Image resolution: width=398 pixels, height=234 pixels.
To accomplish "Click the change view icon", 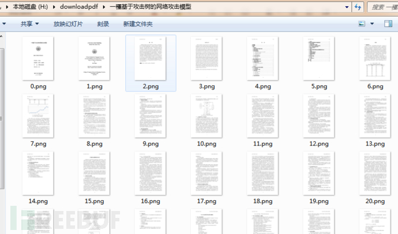I will pos(362,24).
